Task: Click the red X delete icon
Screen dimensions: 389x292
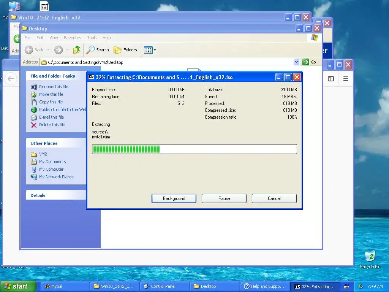Action: click(x=34, y=125)
